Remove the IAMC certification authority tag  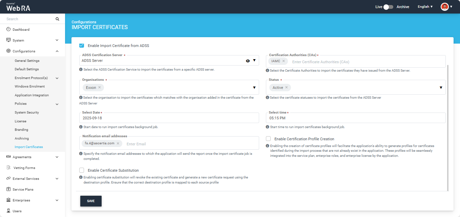pyautogui.click(x=284, y=61)
